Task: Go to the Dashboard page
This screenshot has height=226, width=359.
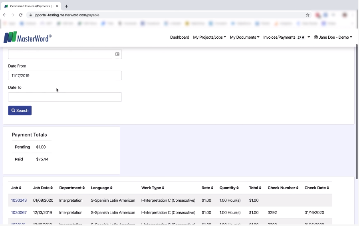Action: (x=180, y=38)
